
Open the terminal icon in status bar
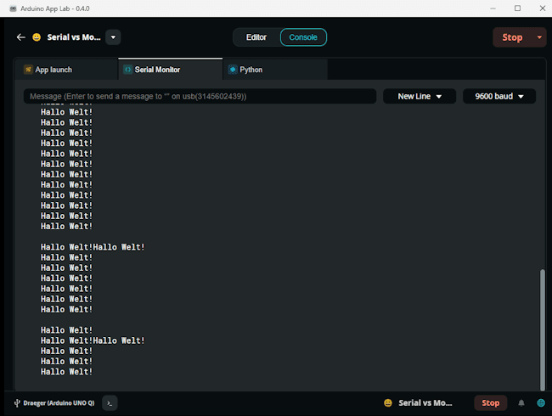point(110,403)
